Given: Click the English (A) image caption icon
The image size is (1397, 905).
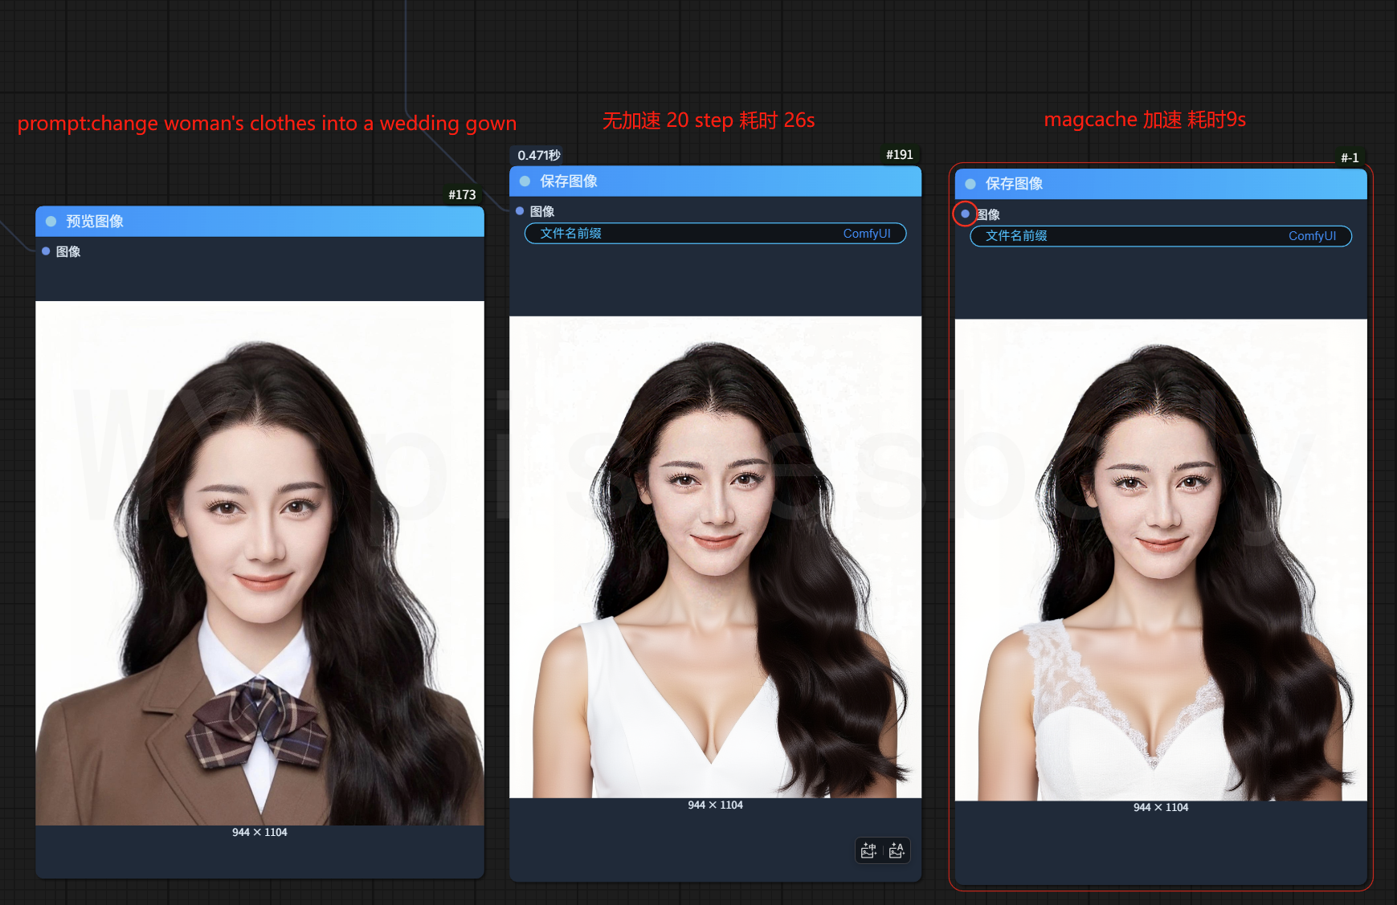Looking at the screenshot, I should point(897,850).
